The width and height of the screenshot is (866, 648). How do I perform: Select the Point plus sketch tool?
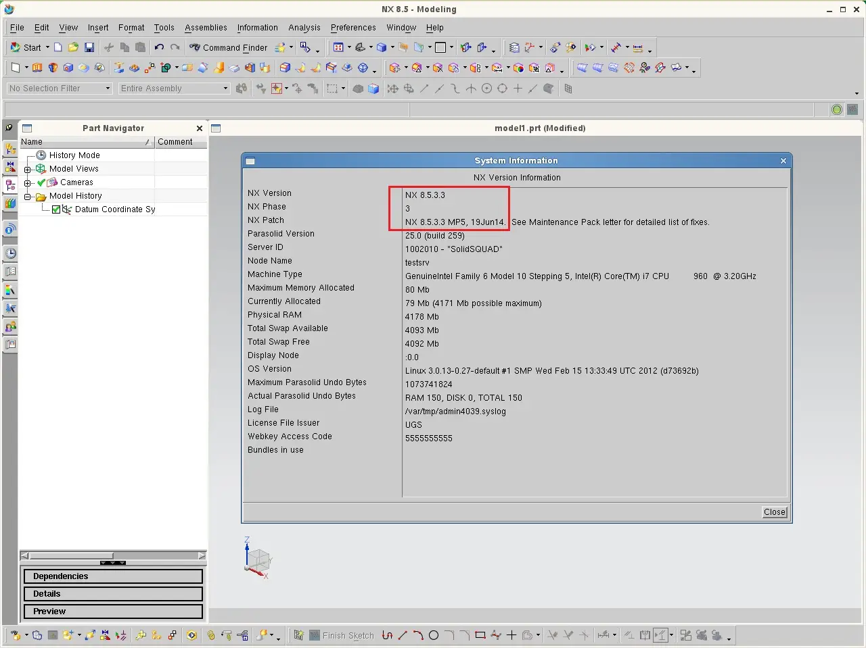pyautogui.click(x=511, y=635)
